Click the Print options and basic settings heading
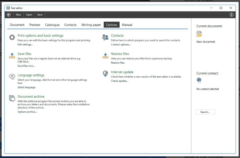 click(41, 35)
